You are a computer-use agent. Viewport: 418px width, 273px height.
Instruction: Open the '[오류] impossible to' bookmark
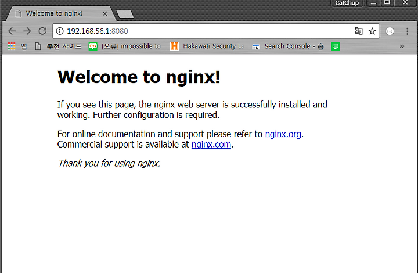tap(125, 46)
